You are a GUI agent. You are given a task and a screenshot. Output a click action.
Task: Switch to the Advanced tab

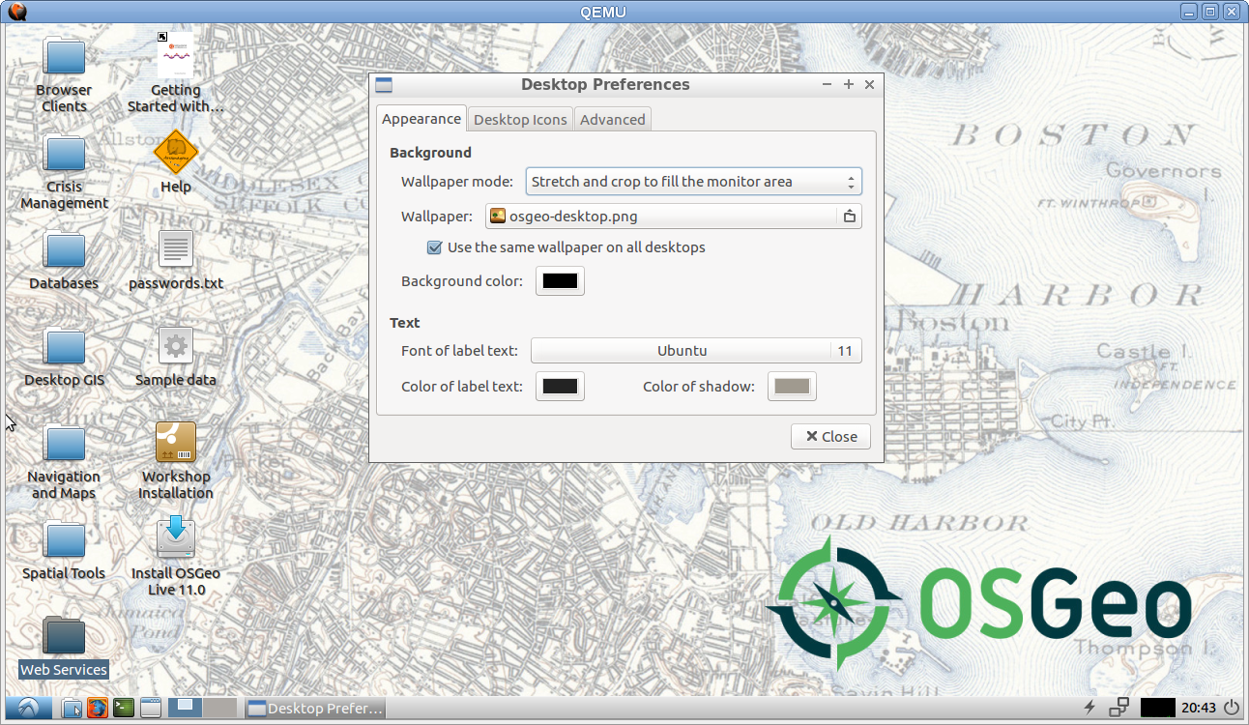[x=613, y=120]
